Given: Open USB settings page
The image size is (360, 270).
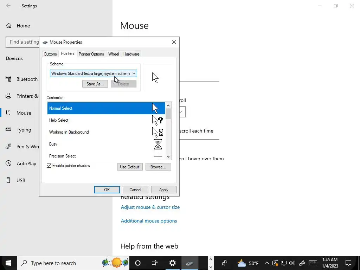Looking at the screenshot, I should point(16,180).
